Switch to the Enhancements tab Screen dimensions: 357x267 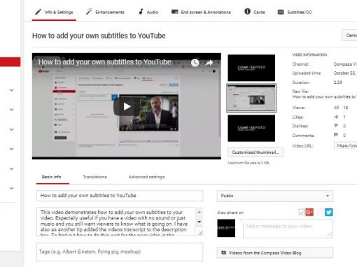[105, 12]
